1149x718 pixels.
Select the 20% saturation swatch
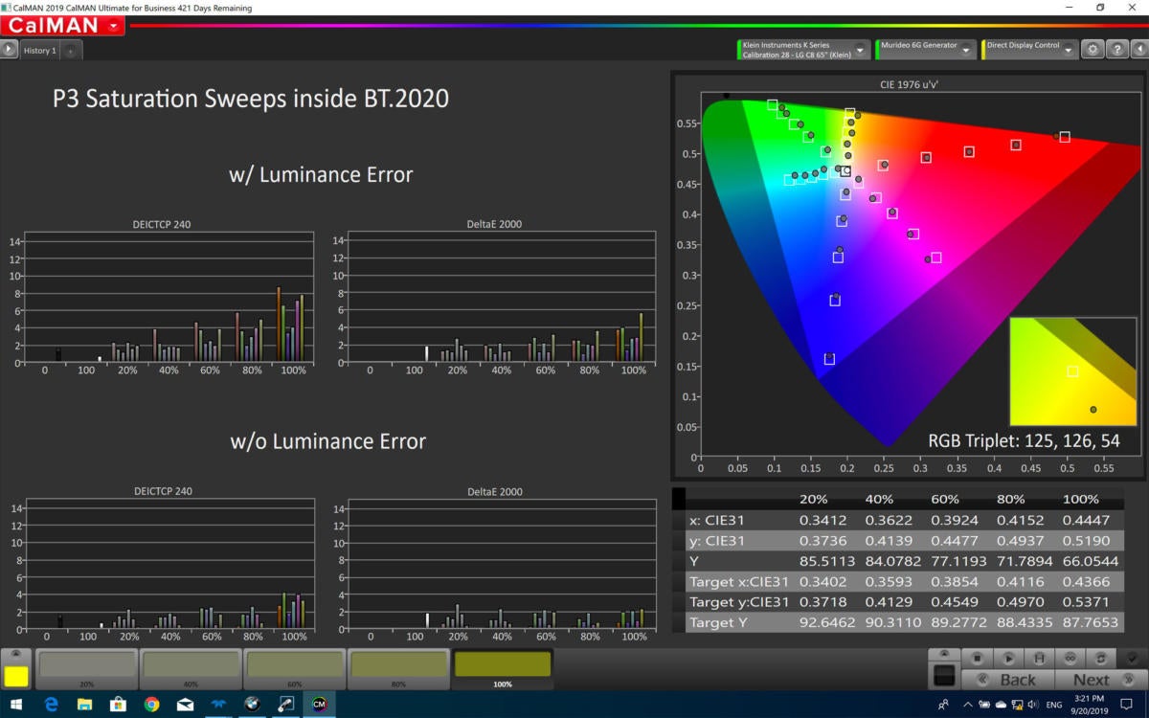point(87,669)
